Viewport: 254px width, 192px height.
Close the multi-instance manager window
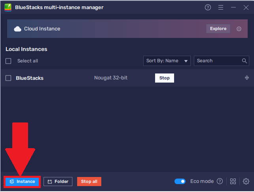click(246, 8)
